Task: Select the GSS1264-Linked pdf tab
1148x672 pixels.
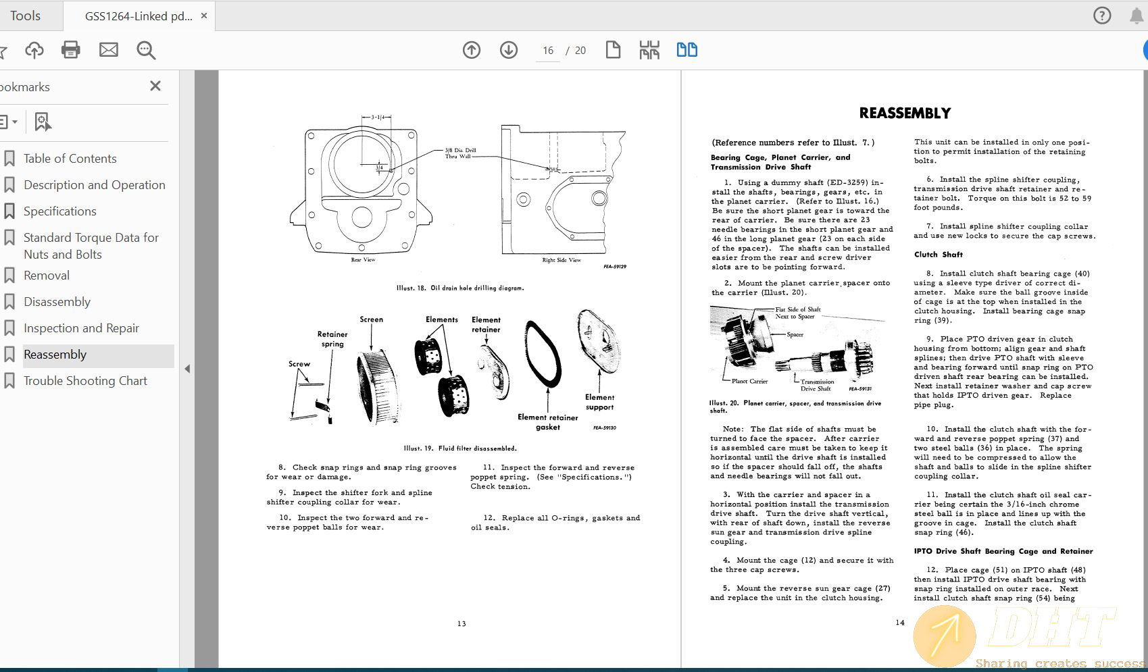Action: click(138, 16)
